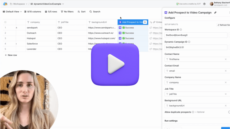Clear the email Contact Email value
The height and width of the screenshot is (129, 230).
(x=226, y=71)
